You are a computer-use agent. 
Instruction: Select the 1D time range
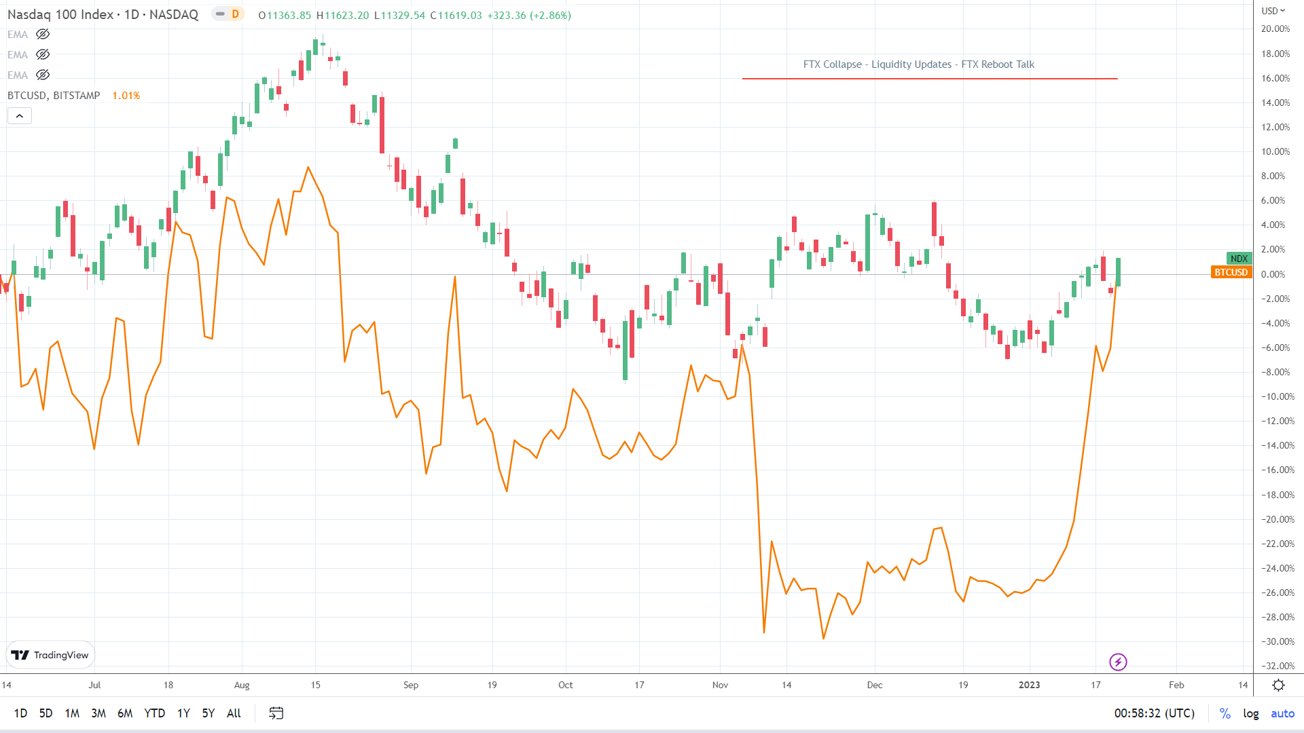tap(21, 713)
